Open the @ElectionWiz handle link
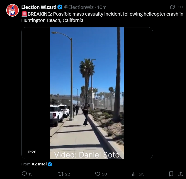Image resolution: width=186 pixels, height=179 pixels. pyautogui.click(x=79, y=7)
